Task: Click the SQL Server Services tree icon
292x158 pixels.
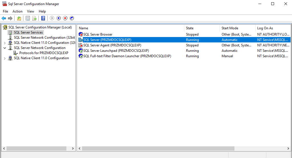Action: click(x=10, y=32)
